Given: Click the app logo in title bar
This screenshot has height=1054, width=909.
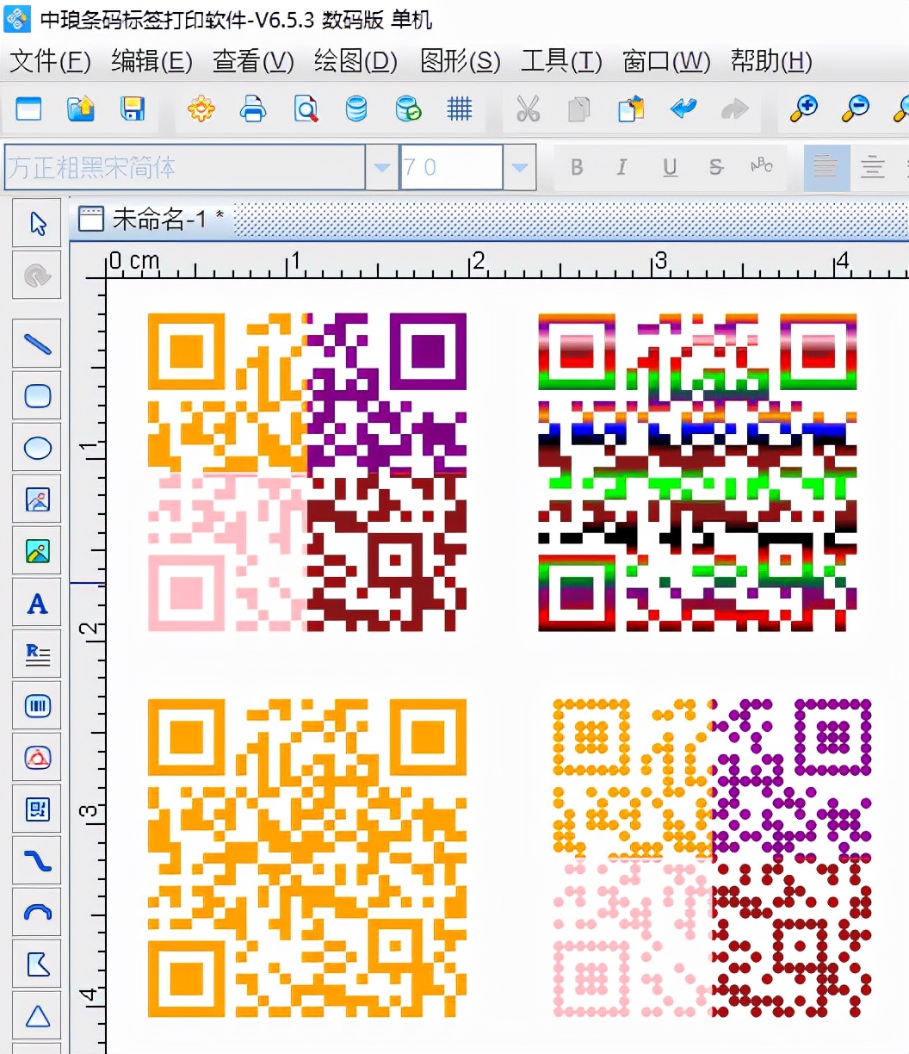Looking at the screenshot, I should 17,18.
